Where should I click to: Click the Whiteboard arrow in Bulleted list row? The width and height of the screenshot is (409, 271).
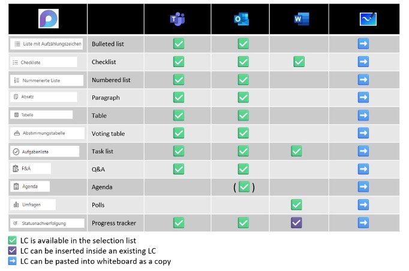click(363, 44)
